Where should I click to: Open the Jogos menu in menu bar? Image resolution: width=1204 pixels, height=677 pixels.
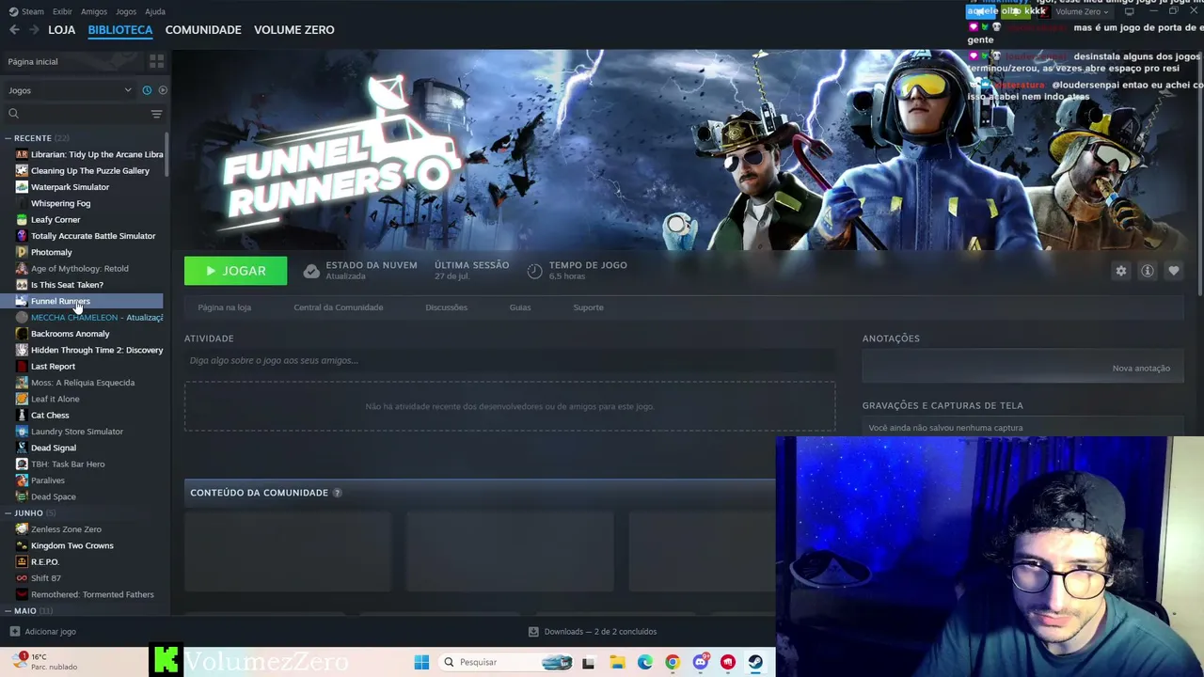(126, 11)
